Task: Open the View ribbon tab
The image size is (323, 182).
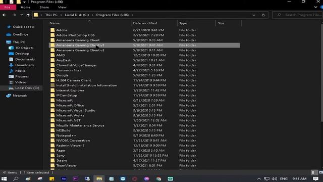Action: pos(62,7)
